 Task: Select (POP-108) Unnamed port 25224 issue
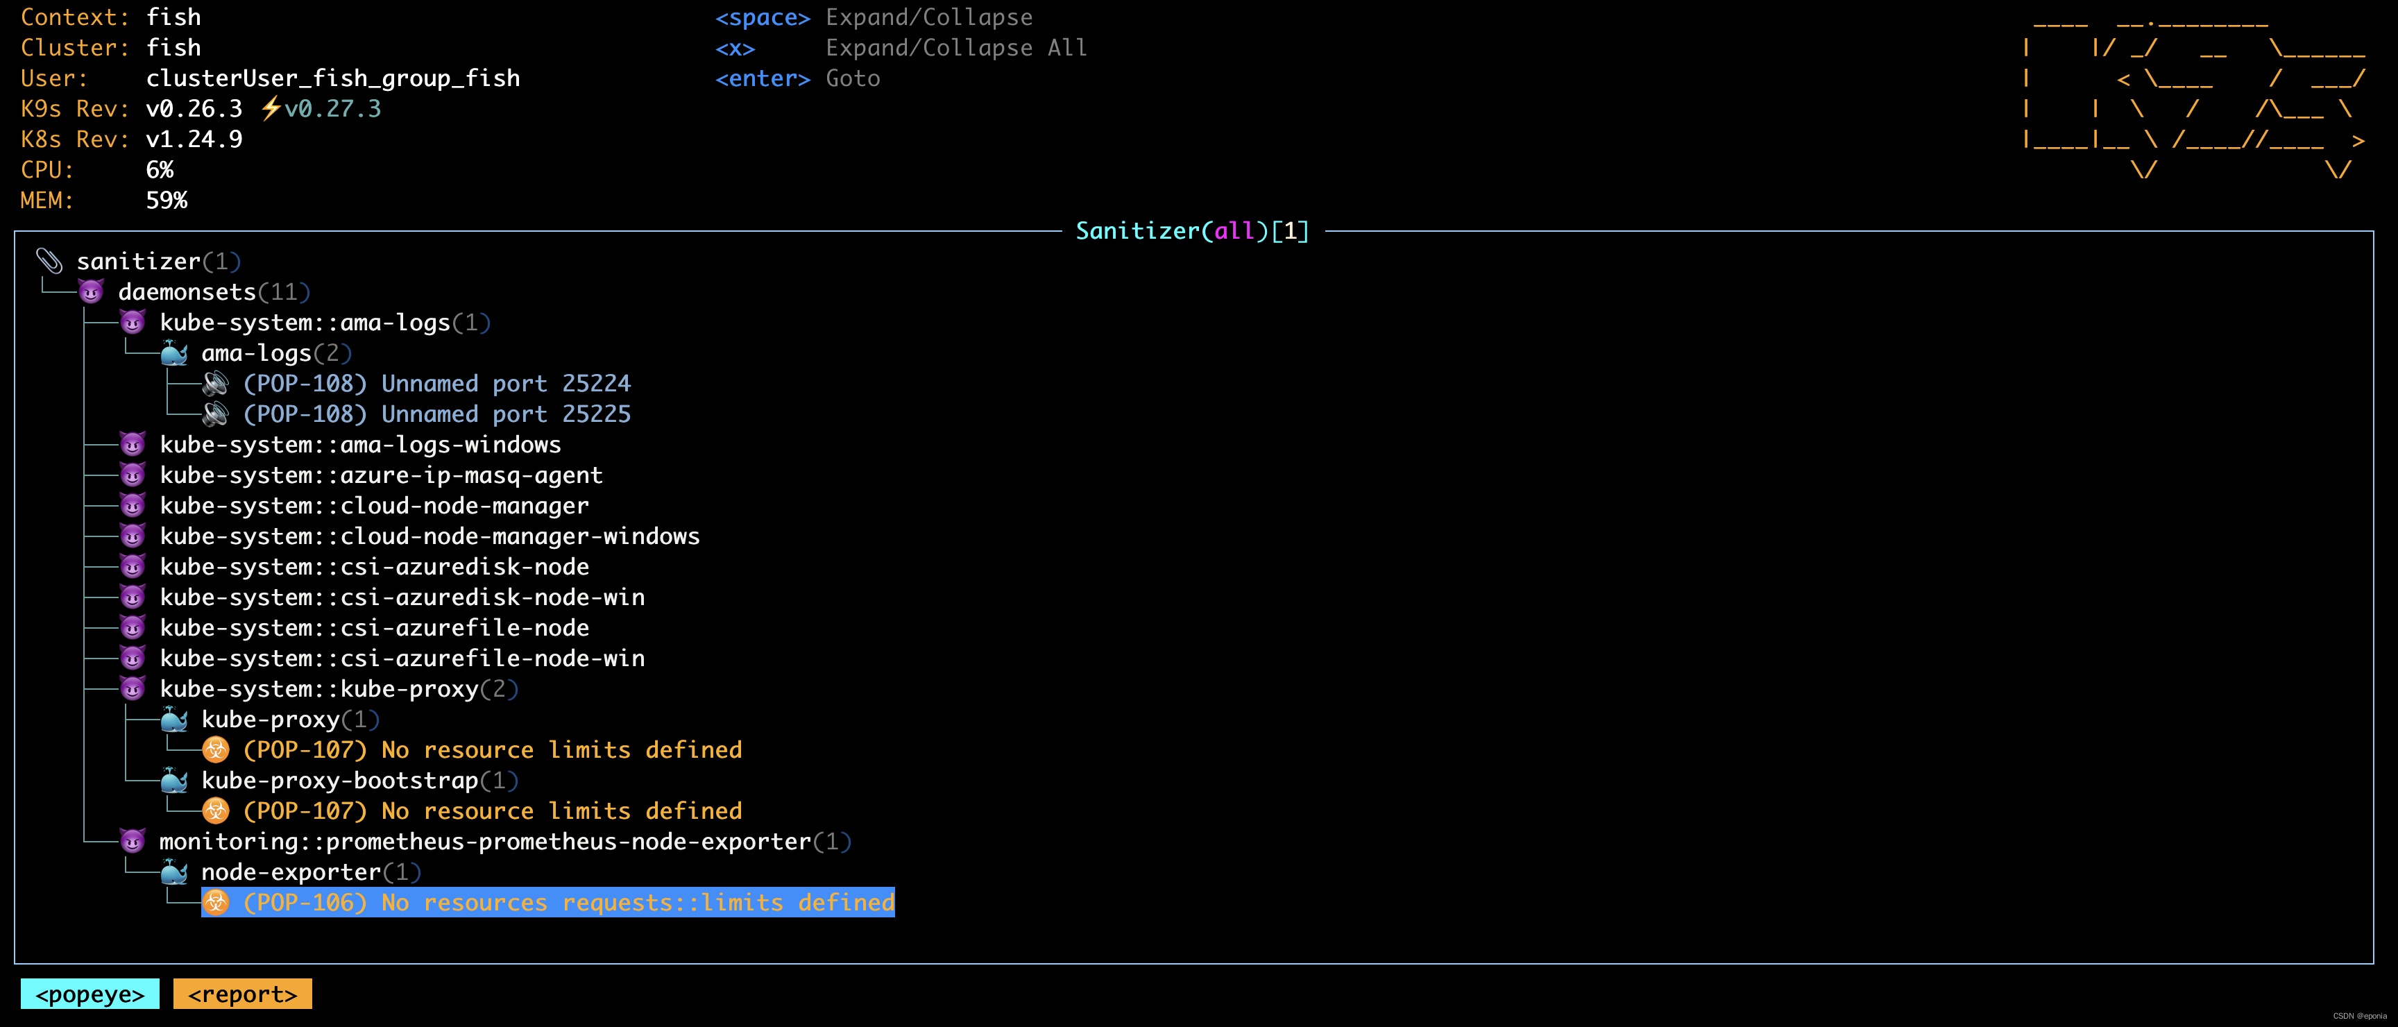[436, 384]
